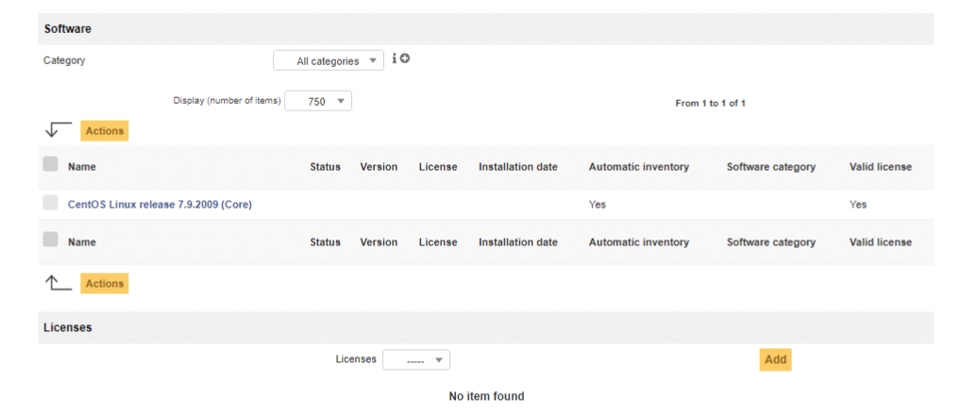Click Valid license header below the CentOS row
The height and width of the screenshot is (416, 963).
880,242
